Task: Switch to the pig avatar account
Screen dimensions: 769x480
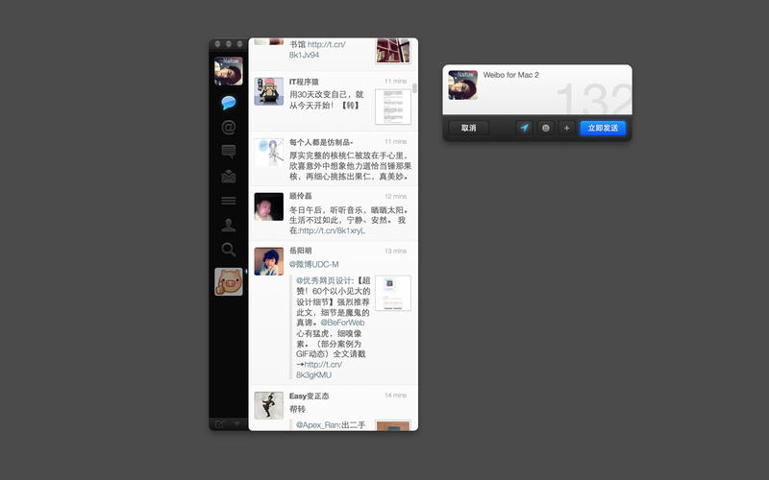Action: pyautogui.click(x=229, y=281)
